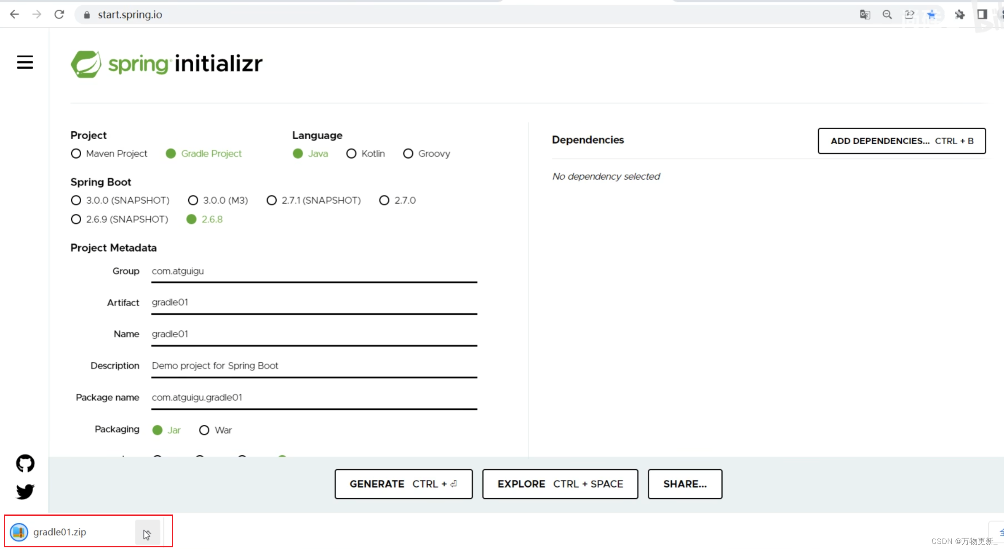
Task: Select Gradle Project
Action: tap(204, 154)
